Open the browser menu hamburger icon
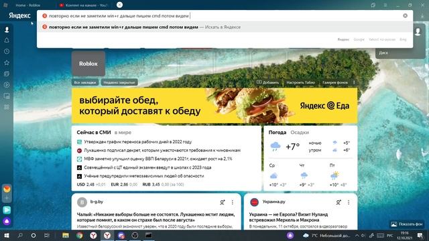The width and height of the screenshot is (429, 241). [385, 5]
